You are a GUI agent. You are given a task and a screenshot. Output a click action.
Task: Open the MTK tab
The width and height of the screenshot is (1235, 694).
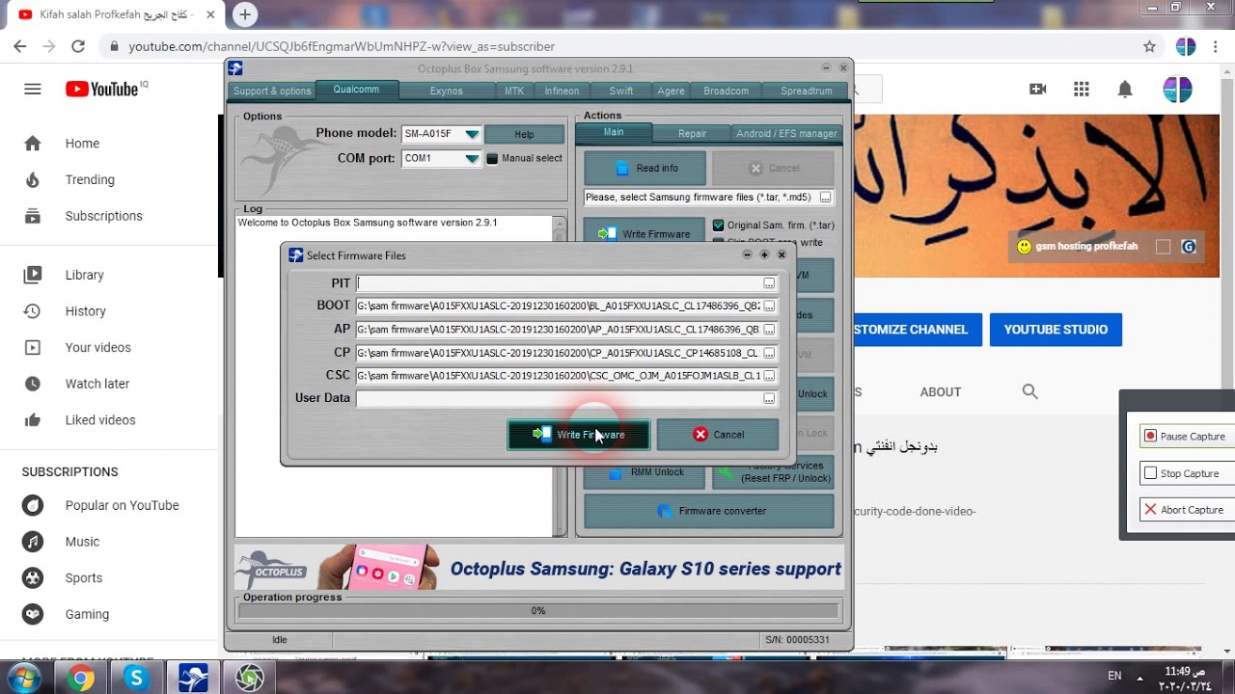pyautogui.click(x=514, y=91)
